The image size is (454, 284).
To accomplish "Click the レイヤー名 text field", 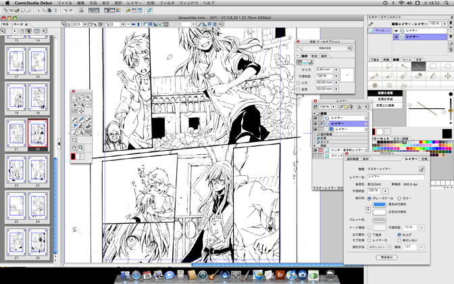I will pos(396,176).
